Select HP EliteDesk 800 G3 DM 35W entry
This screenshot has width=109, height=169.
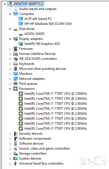tap(48, 24)
